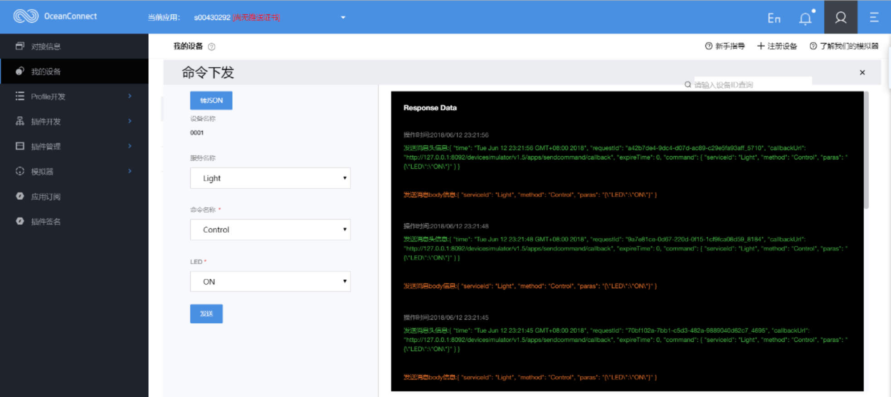891x397 pixels.
Task: Click the 插件管理 icon in sidebar
Action: pos(20,146)
